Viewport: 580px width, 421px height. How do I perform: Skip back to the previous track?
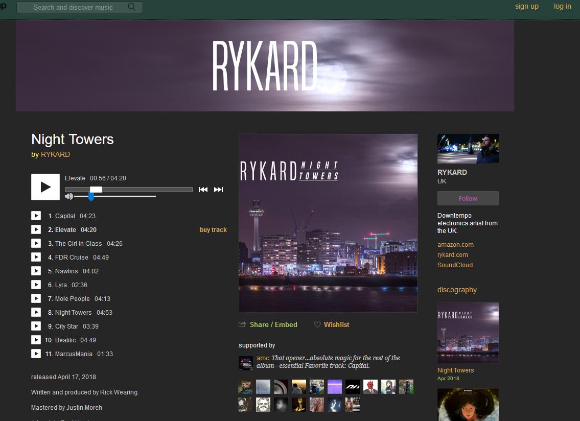[x=203, y=189]
